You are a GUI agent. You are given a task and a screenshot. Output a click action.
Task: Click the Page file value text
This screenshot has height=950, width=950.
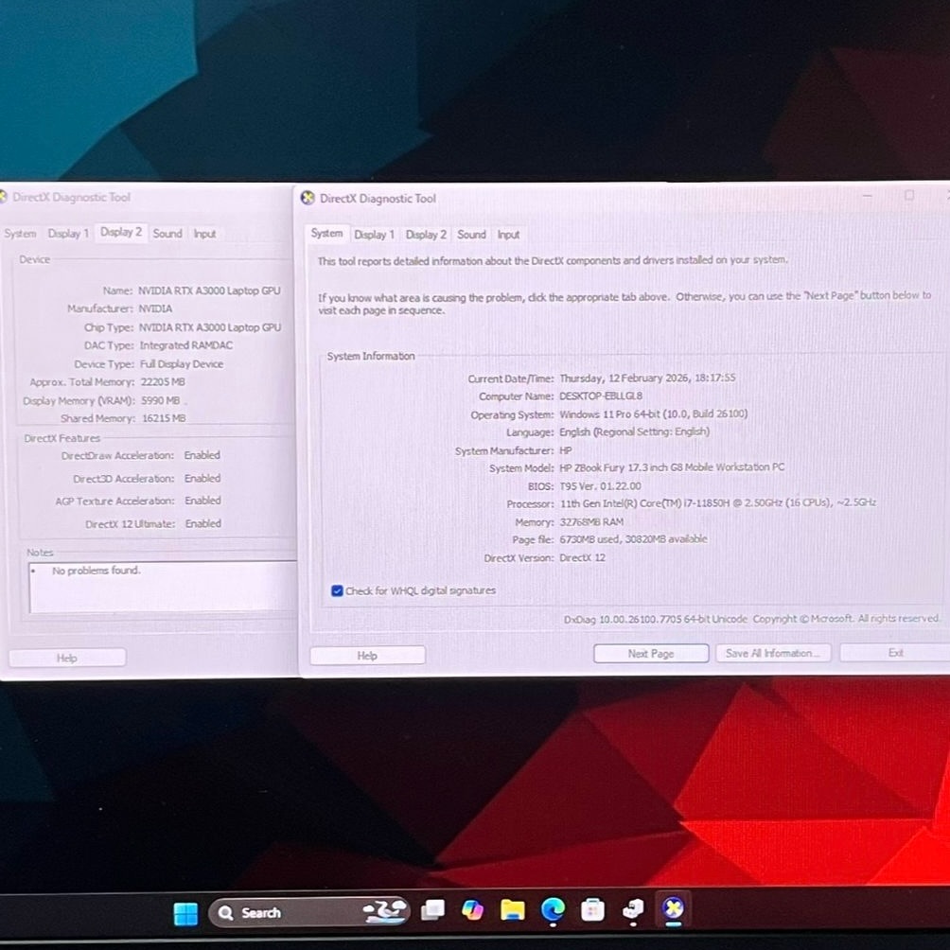tap(633, 539)
